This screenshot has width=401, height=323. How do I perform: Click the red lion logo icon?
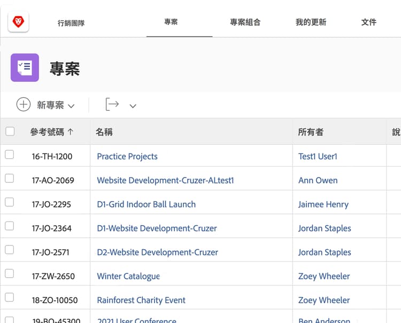click(18, 22)
